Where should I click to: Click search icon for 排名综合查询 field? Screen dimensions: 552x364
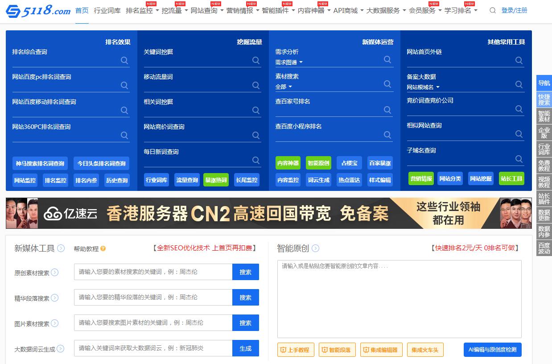pos(124,60)
